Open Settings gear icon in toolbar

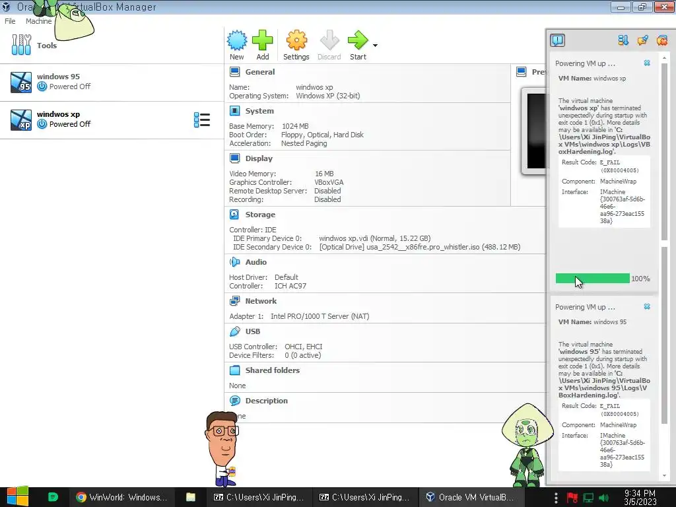coord(296,40)
